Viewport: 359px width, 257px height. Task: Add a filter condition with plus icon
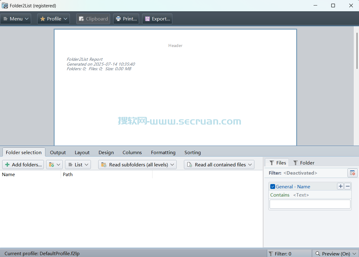(x=340, y=186)
